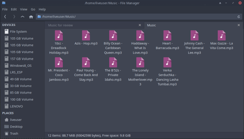244x139 pixels.
Task: Open the File menu
Action: (x=5, y=9)
